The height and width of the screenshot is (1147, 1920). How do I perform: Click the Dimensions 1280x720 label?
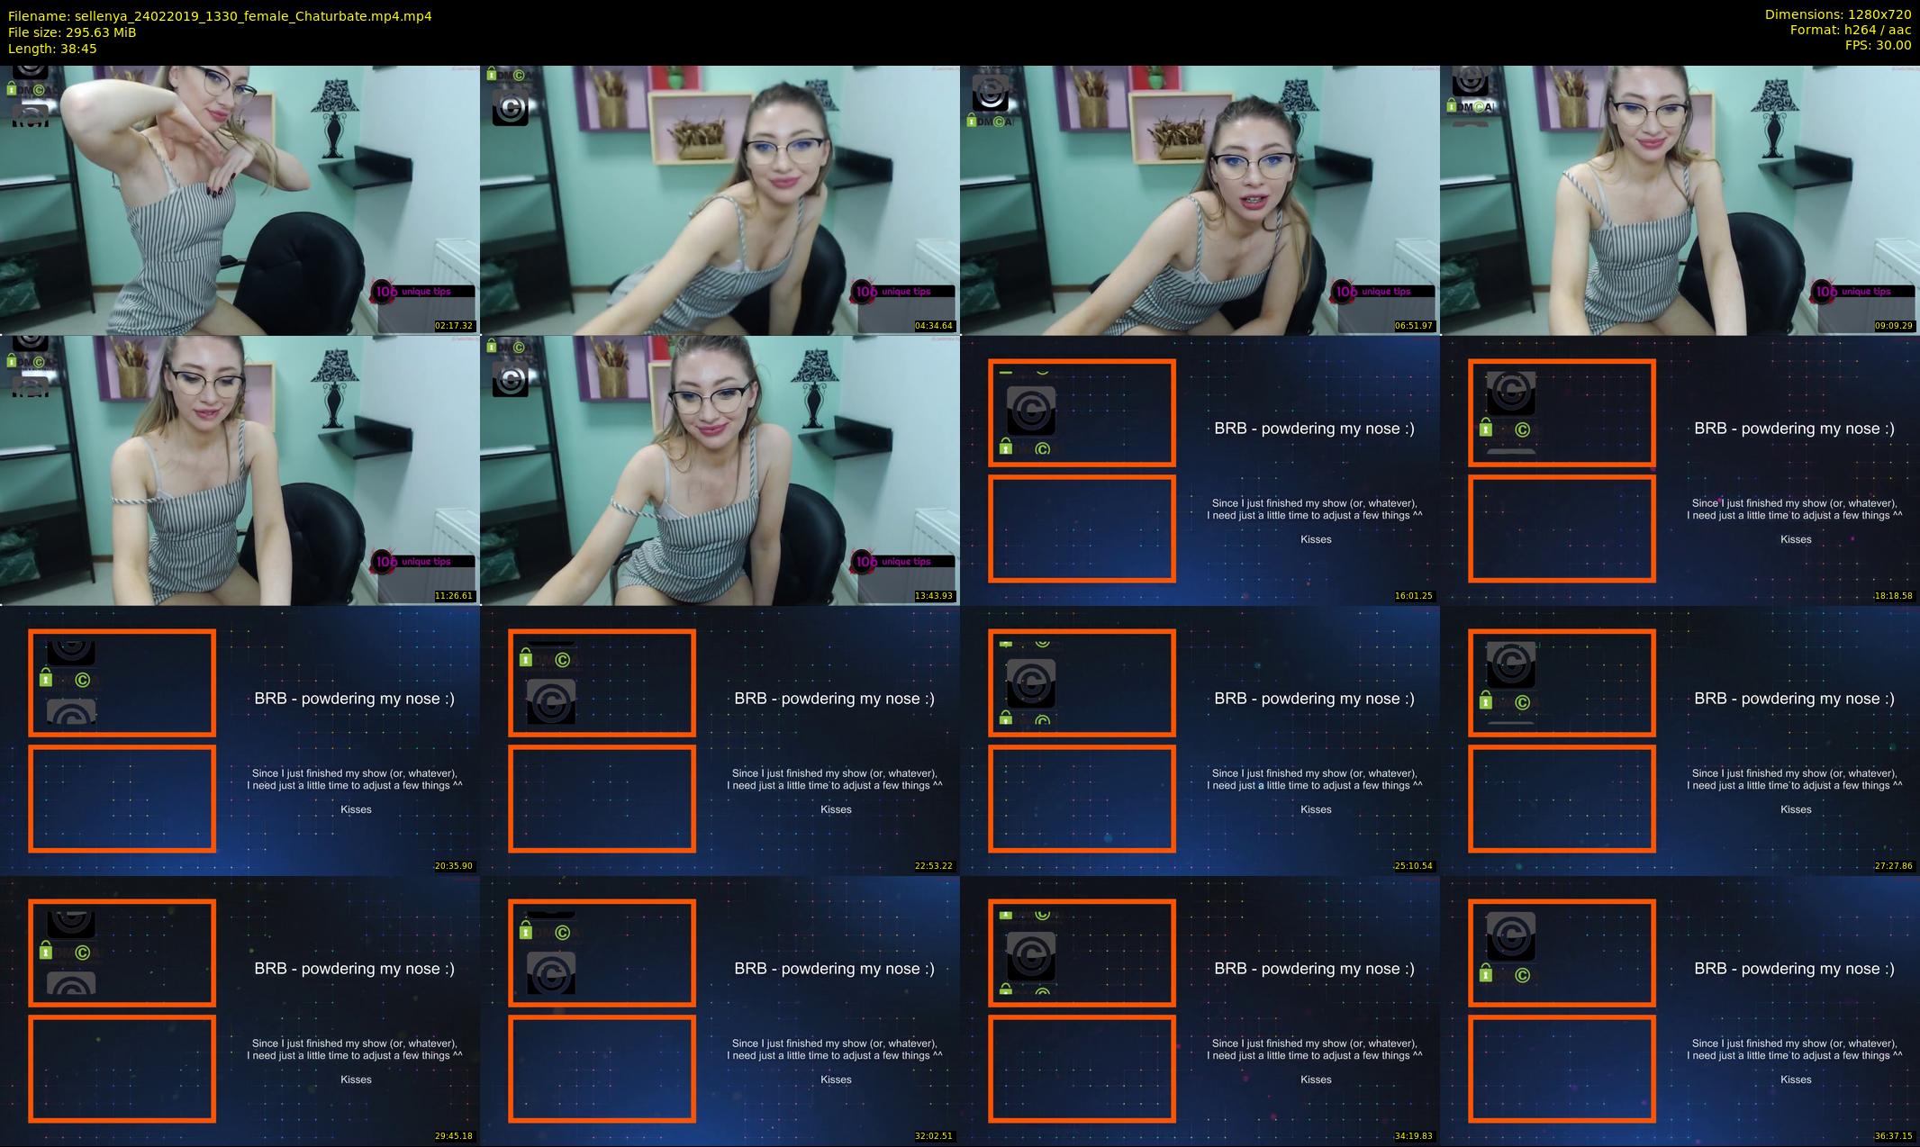pyautogui.click(x=1837, y=14)
